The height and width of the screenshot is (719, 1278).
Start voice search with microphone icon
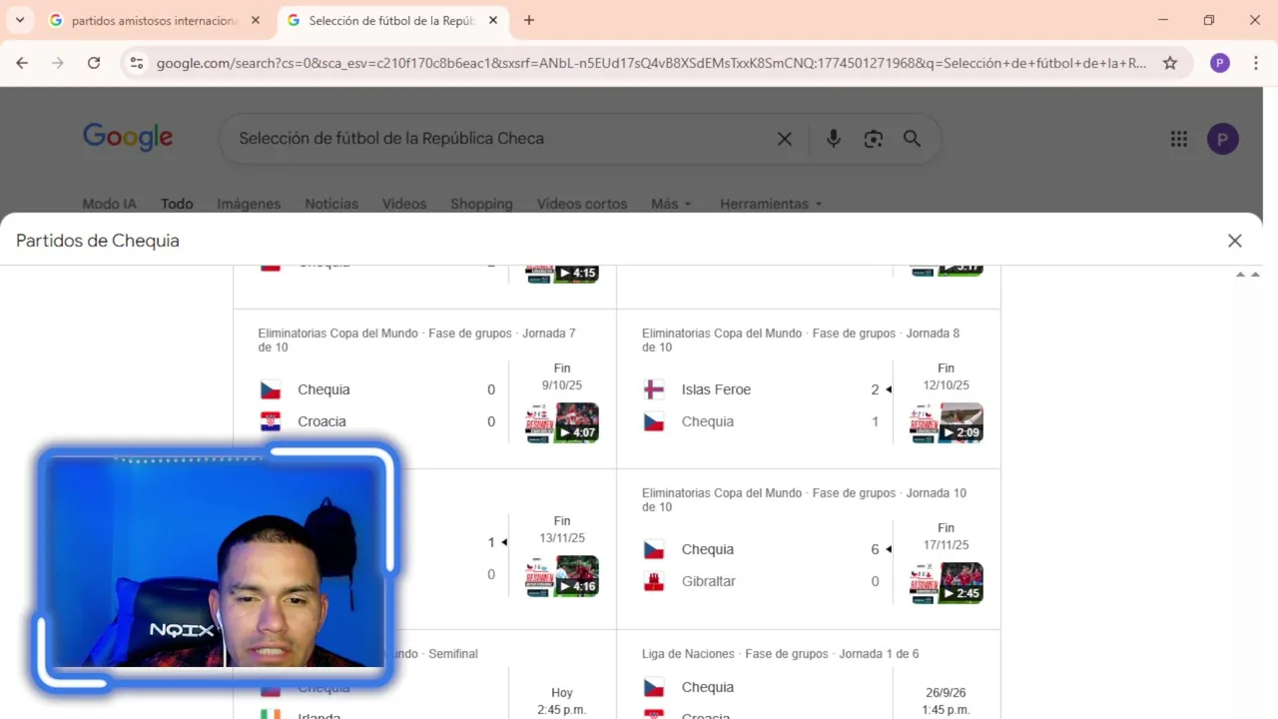833,139
